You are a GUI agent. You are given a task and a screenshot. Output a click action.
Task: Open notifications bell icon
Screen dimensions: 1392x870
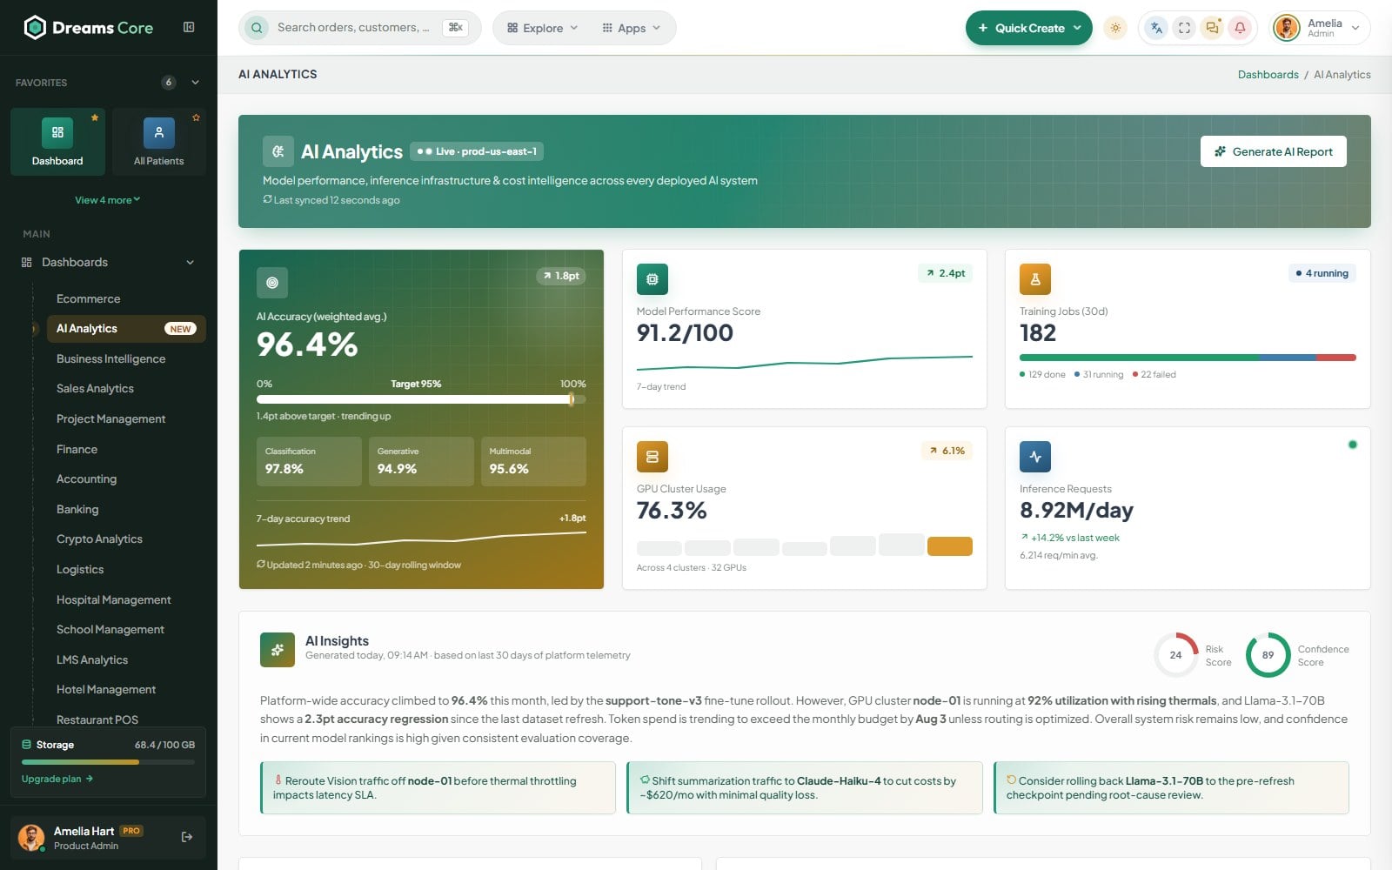[1240, 28]
